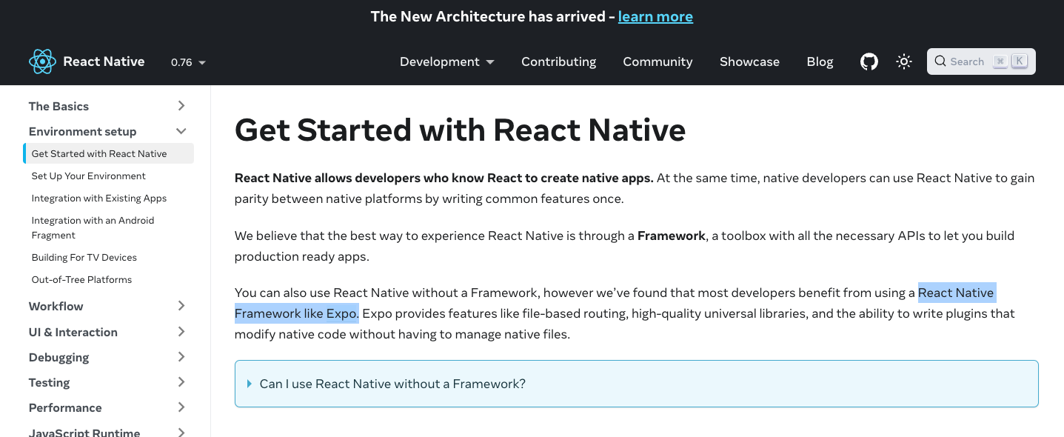Viewport: 1064px width, 437px height.
Task: Toggle light and dark theme
Action: (x=903, y=61)
